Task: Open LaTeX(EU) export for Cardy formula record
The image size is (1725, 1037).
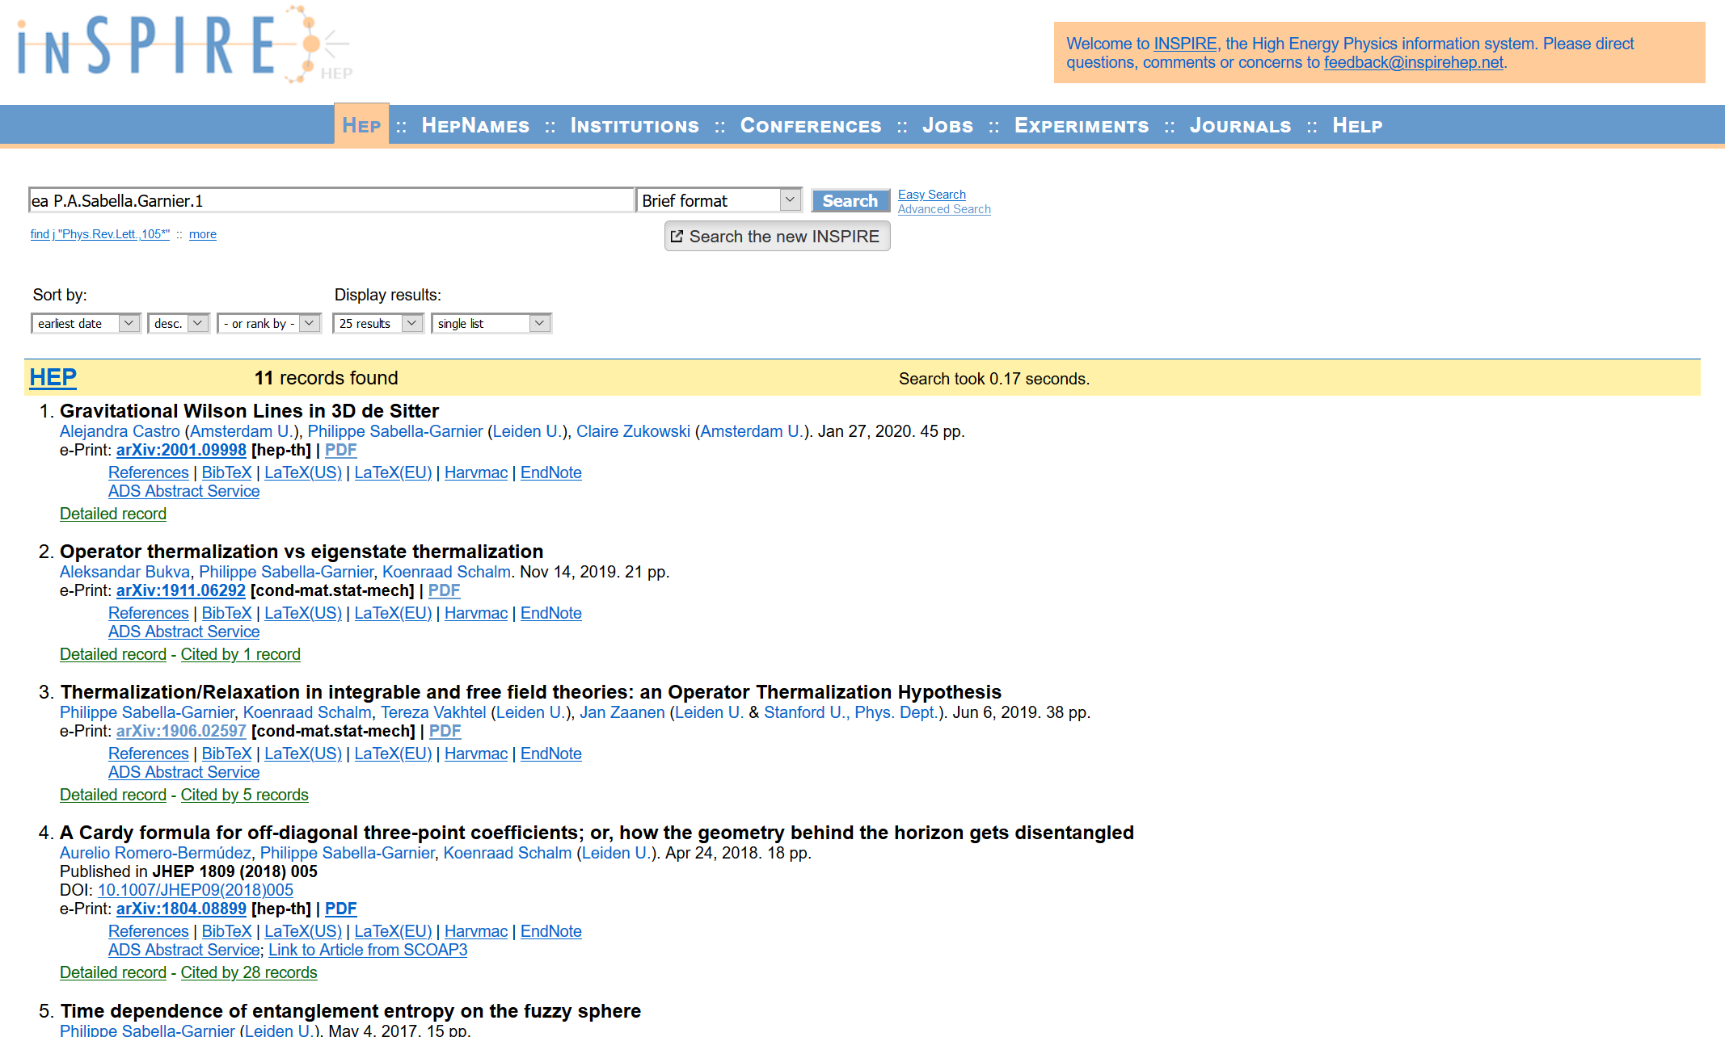Action: tap(393, 931)
